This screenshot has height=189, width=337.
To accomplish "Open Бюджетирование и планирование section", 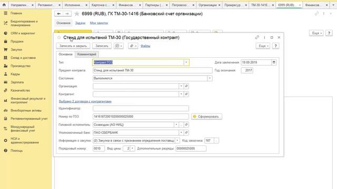I will pos(24,23).
